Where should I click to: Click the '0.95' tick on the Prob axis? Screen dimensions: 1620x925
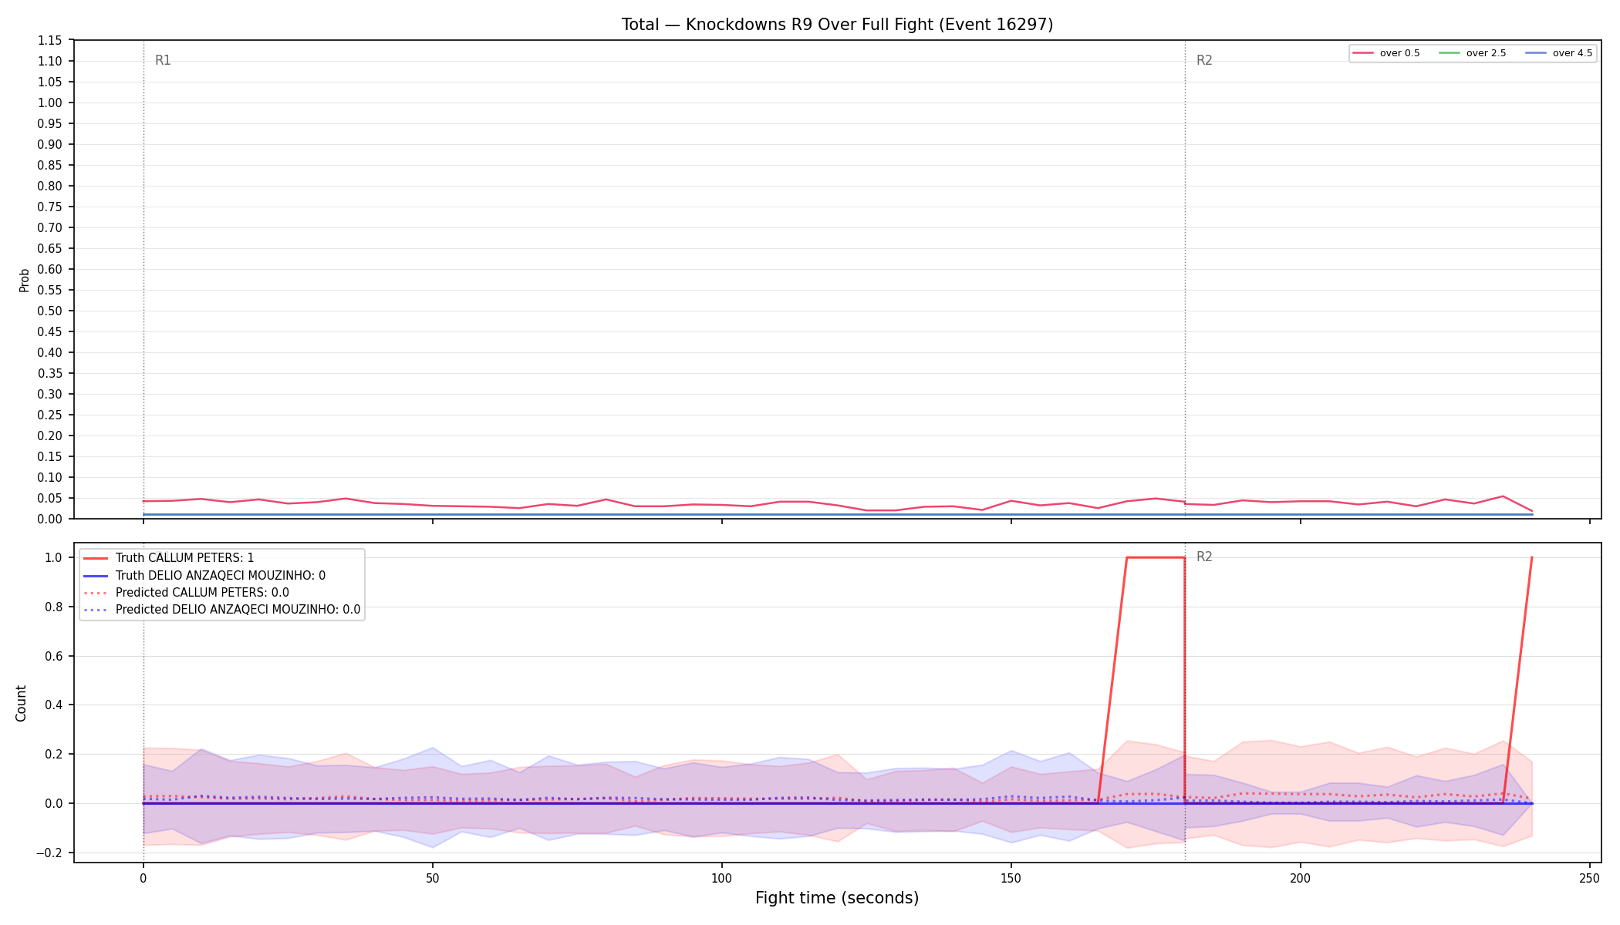coord(50,123)
